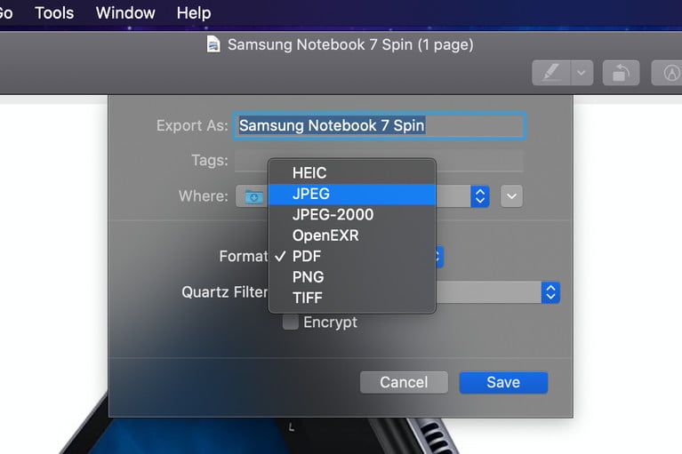The height and width of the screenshot is (454, 682).
Task: Open the Quartz Filter dropdown
Action: pyautogui.click(x=550, y=292)
